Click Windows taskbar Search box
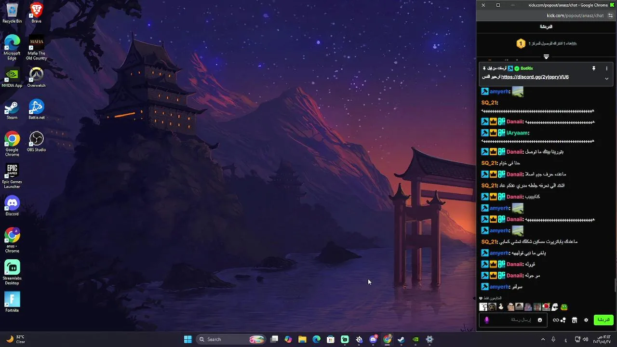Image resolution: width=617 pixels, height=347 pixels. click(231, 339)
